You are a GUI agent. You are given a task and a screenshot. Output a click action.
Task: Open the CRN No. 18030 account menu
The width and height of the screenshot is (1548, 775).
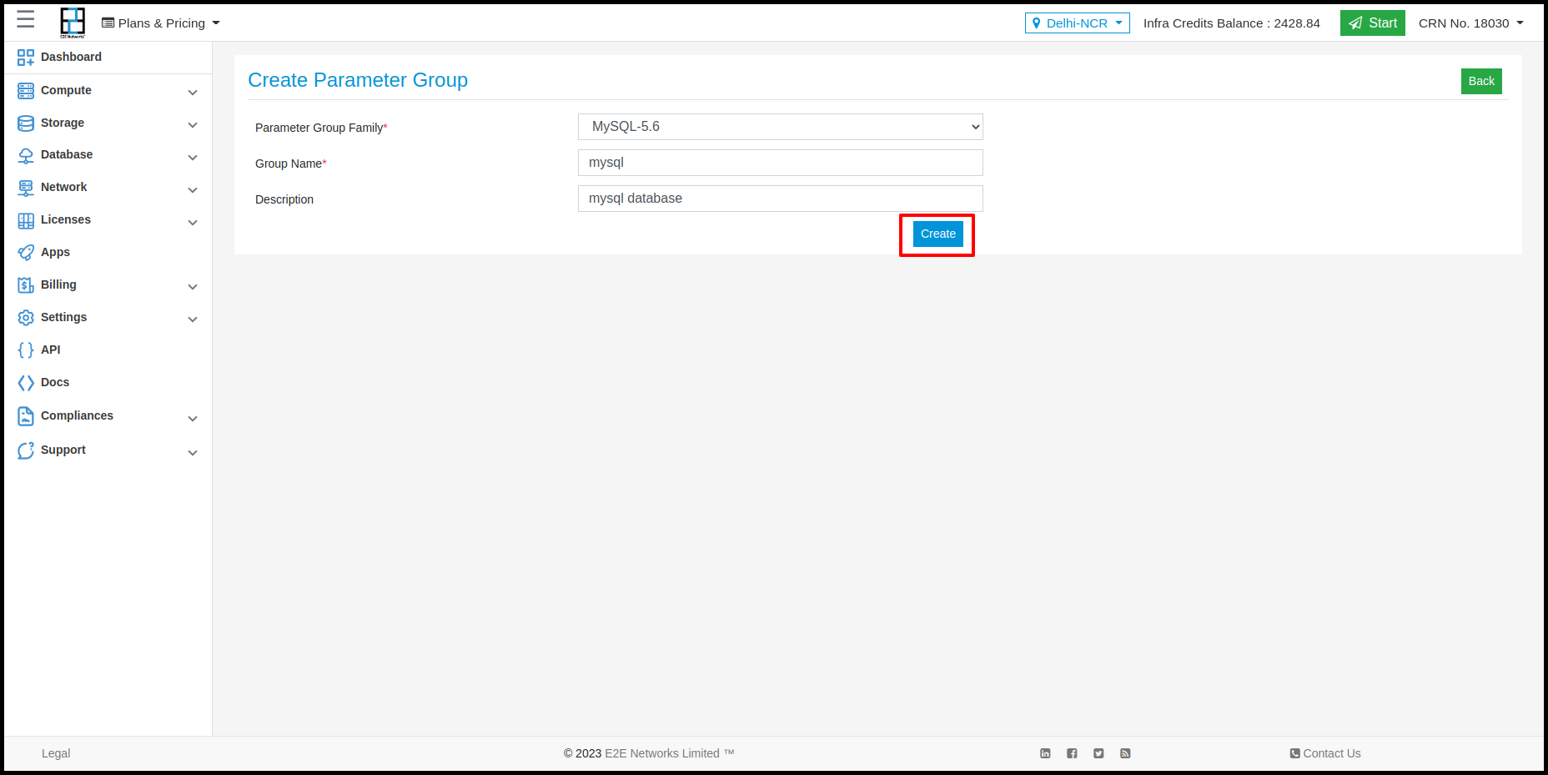pos(1470,23)
